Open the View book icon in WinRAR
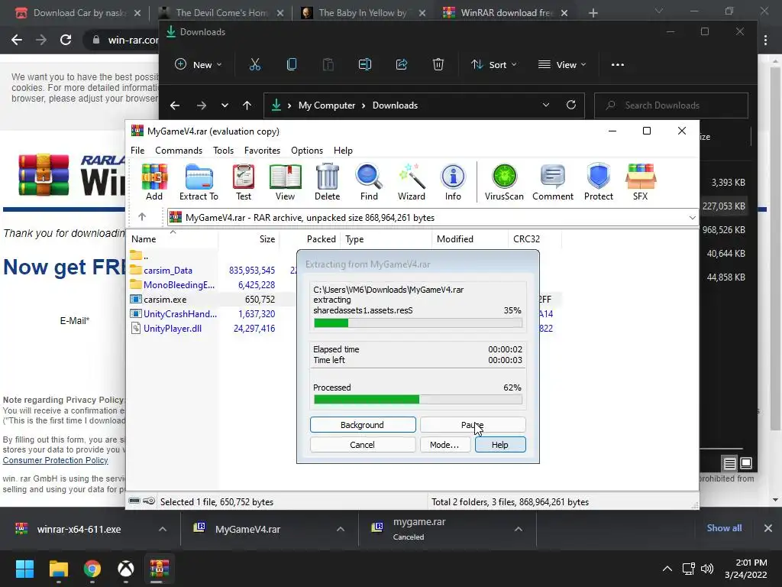This screenshot has height=587, width=782. coord(285,182)
